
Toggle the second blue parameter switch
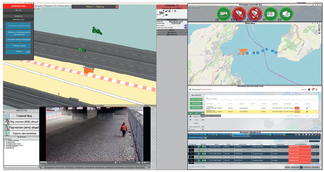(x=185, y=28)
